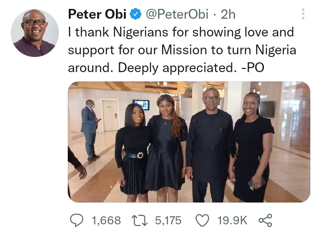Like the tweet with the heart icon
The width and height of the screenshot is (321, 235).
203,220
